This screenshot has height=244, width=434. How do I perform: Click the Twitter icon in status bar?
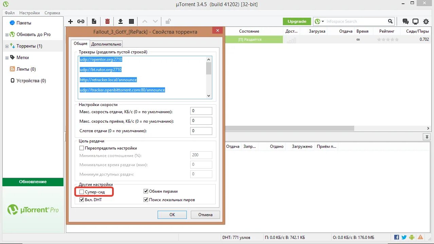pyautogui.click(x=404, y=237)
